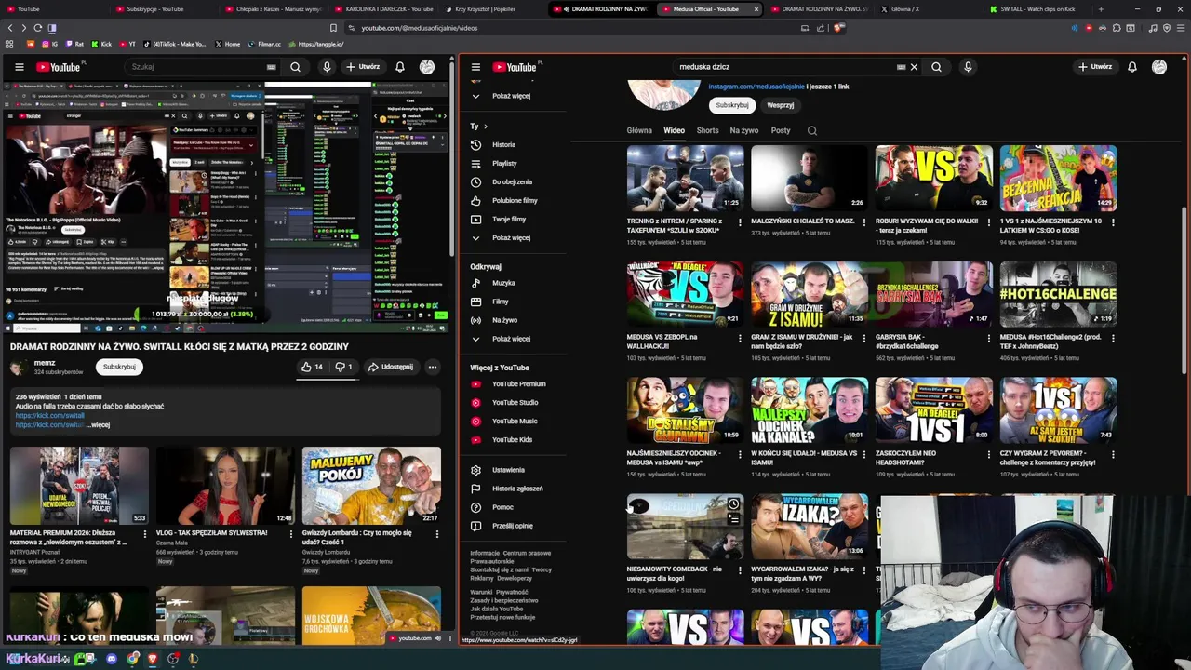1191x670 pixels.
Task: Go back in browser navigation
Action: (x=10, y=28)
